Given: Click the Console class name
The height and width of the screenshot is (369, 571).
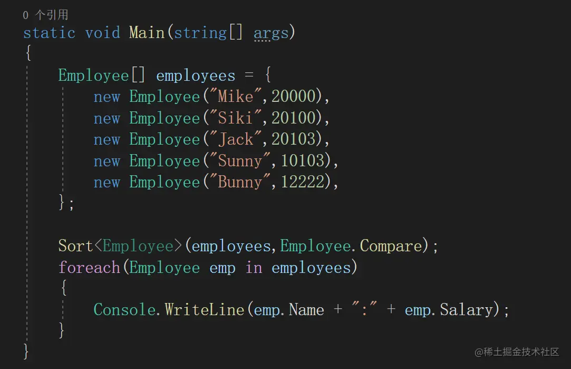Looking at the screenshot, I should coord(125,309).
